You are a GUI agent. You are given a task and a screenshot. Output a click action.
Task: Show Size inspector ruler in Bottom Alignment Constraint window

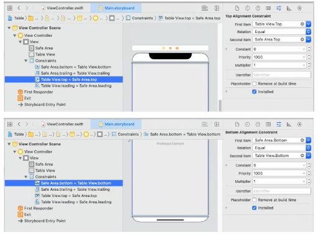point(289,124)
